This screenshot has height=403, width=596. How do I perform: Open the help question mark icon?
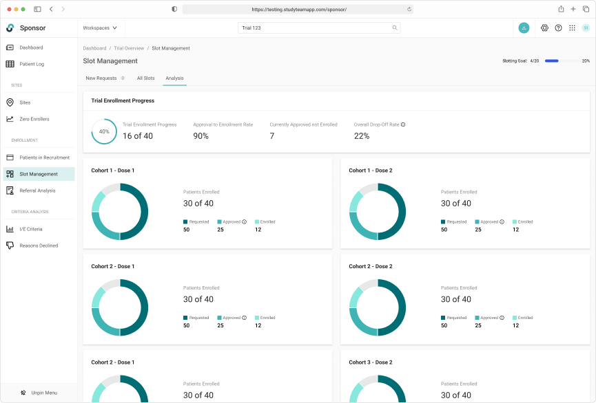(558, 28)
